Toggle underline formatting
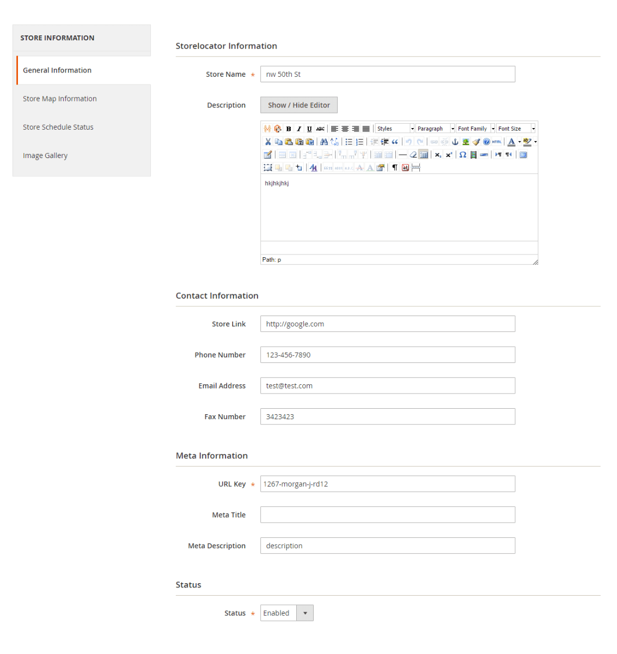Image resolution: width=617 pixels, height=654 pixels. point(309,129)
